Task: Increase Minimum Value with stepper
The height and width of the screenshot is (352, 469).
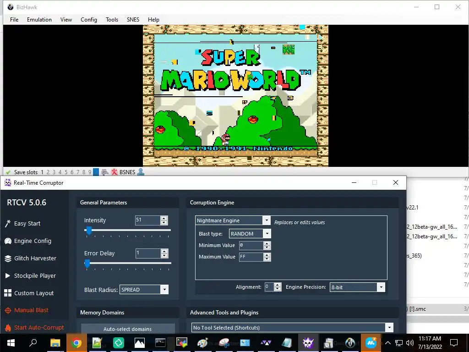Action: [267, 243]
